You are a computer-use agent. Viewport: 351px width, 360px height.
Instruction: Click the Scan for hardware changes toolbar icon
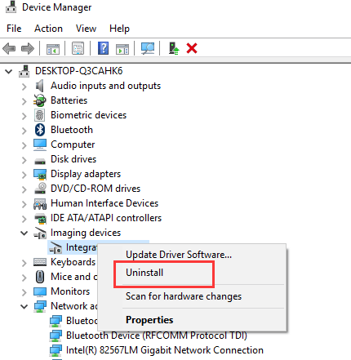coord(148,48)
